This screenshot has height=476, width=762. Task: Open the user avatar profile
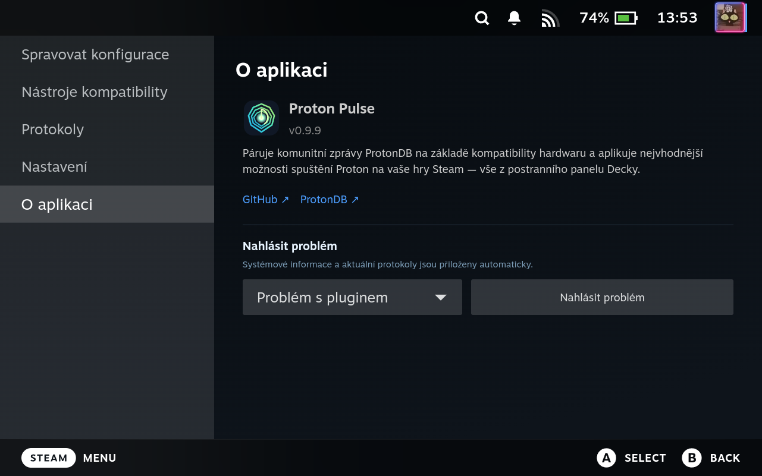730,18
